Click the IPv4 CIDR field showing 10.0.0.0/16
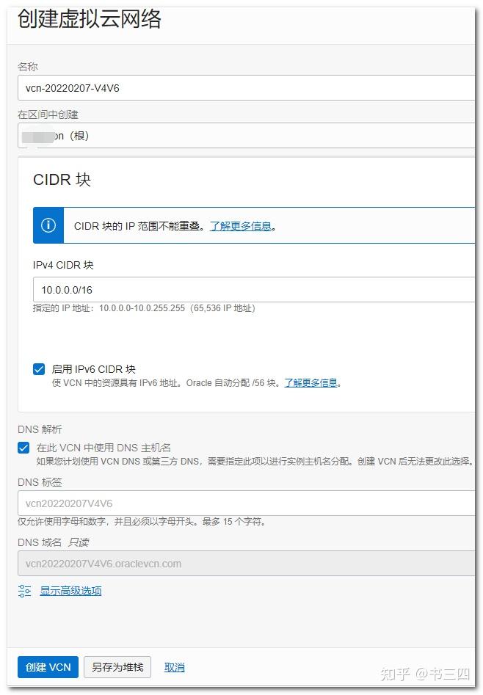Screen dimensions: 483x695 pos(253,290)
